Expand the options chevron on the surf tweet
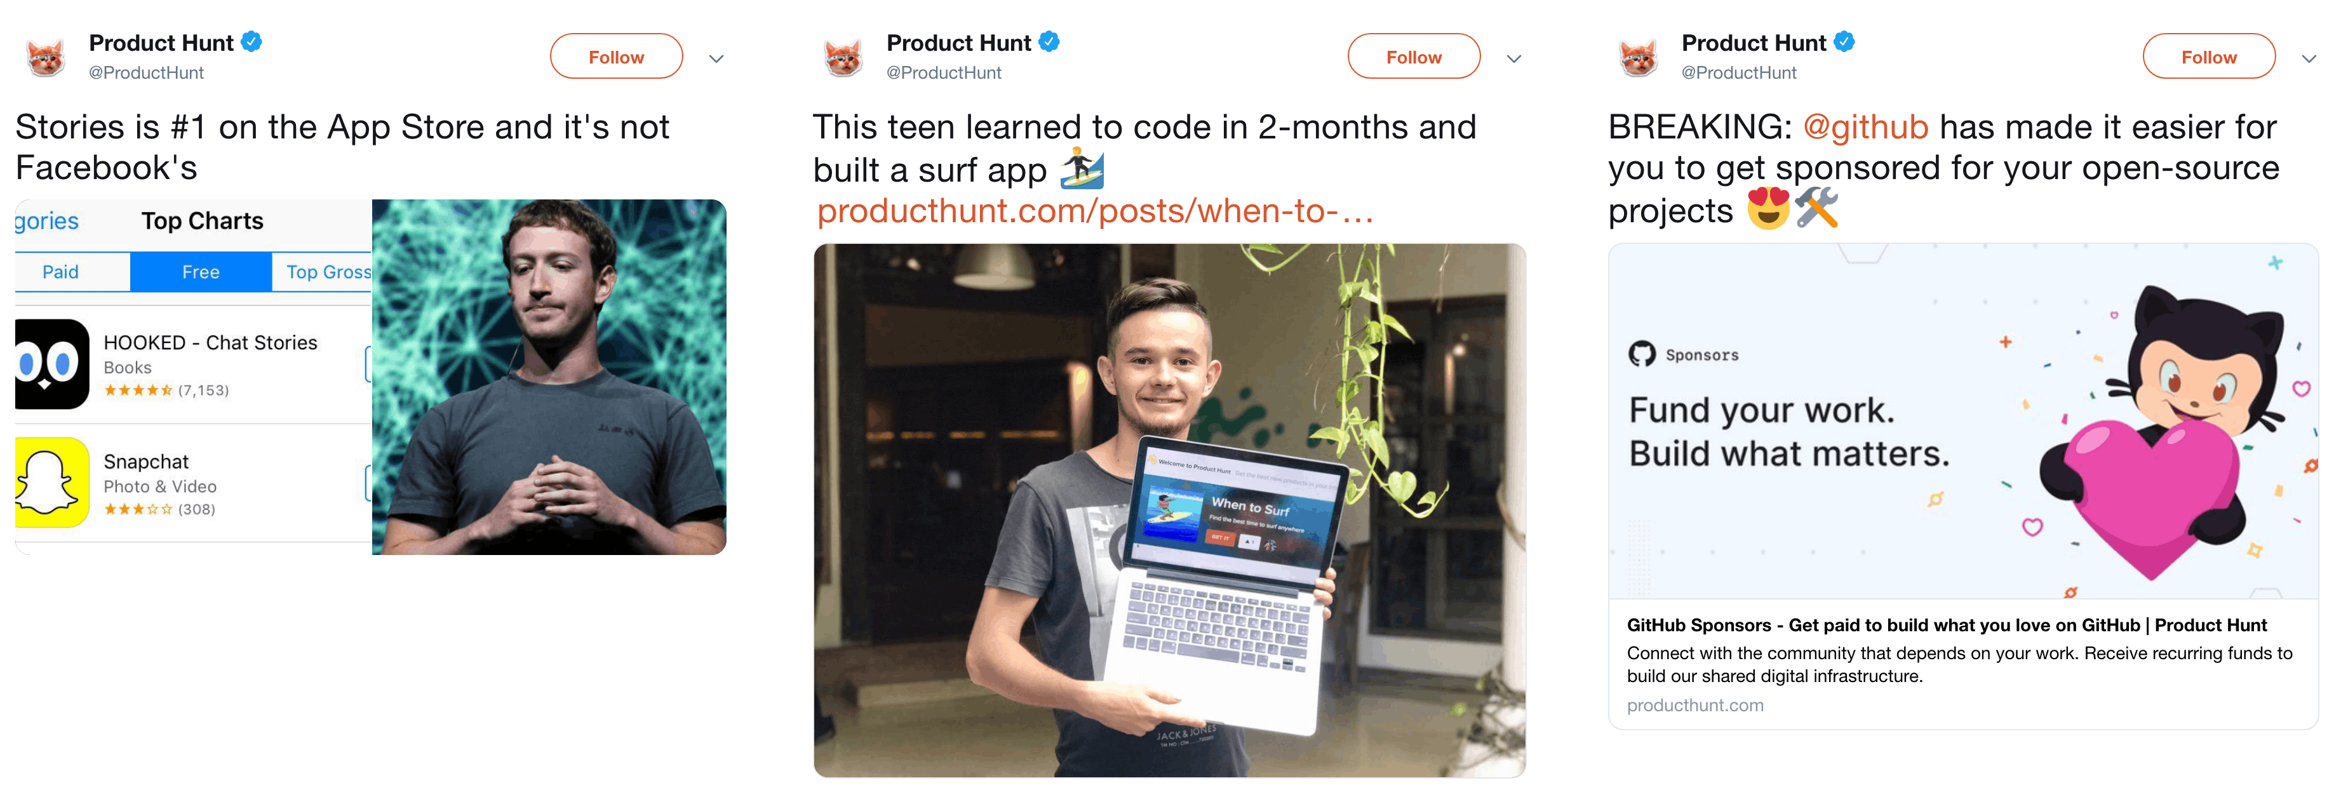The image size is (2341, 790). [x=1514, y=58]
